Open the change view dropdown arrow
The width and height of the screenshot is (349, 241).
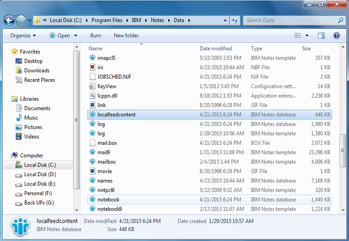[x=307, y=36]
